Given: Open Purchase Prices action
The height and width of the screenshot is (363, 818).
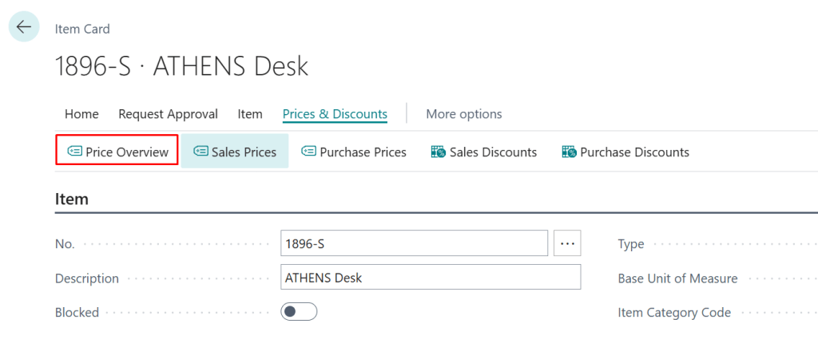Looking at the screenshot, I should [354, 152].
